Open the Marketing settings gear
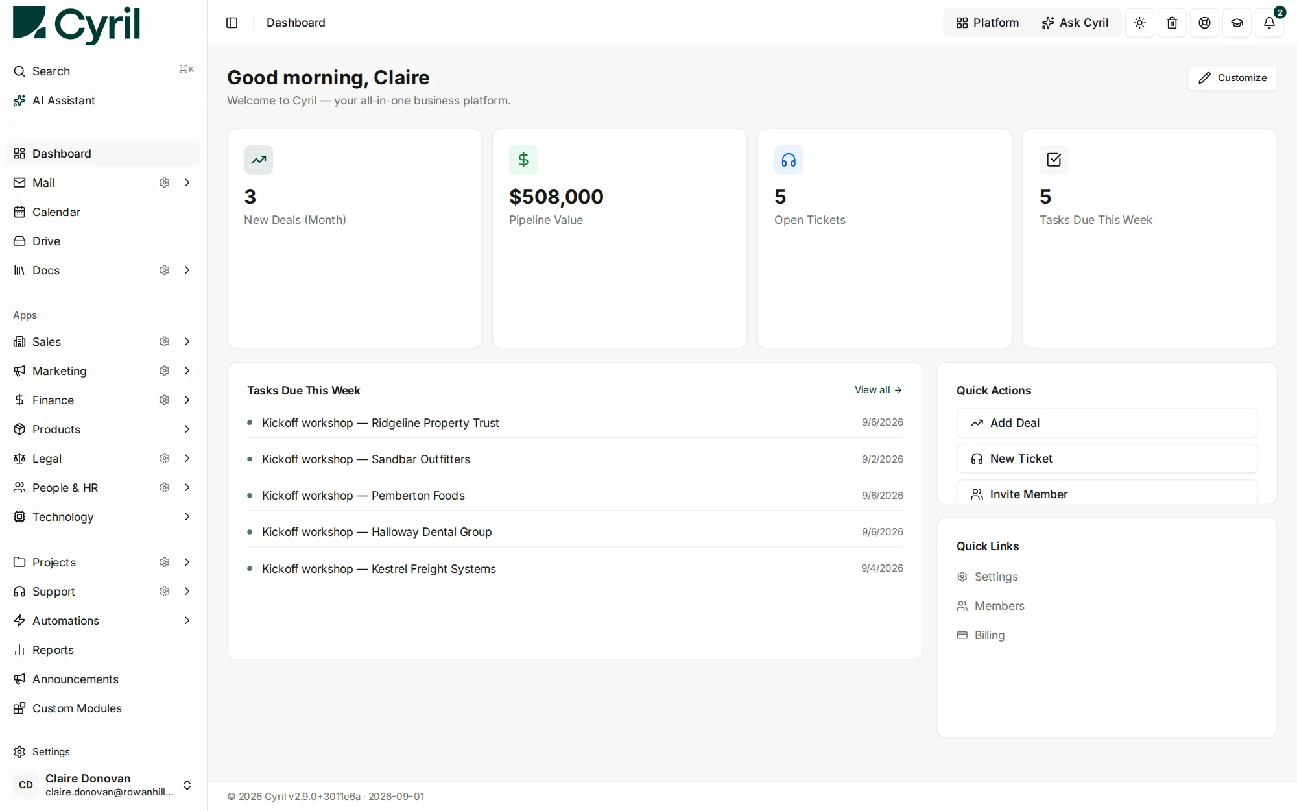Image resolution: width=1297 pixels, height=811 pixels. coord(165,371)
